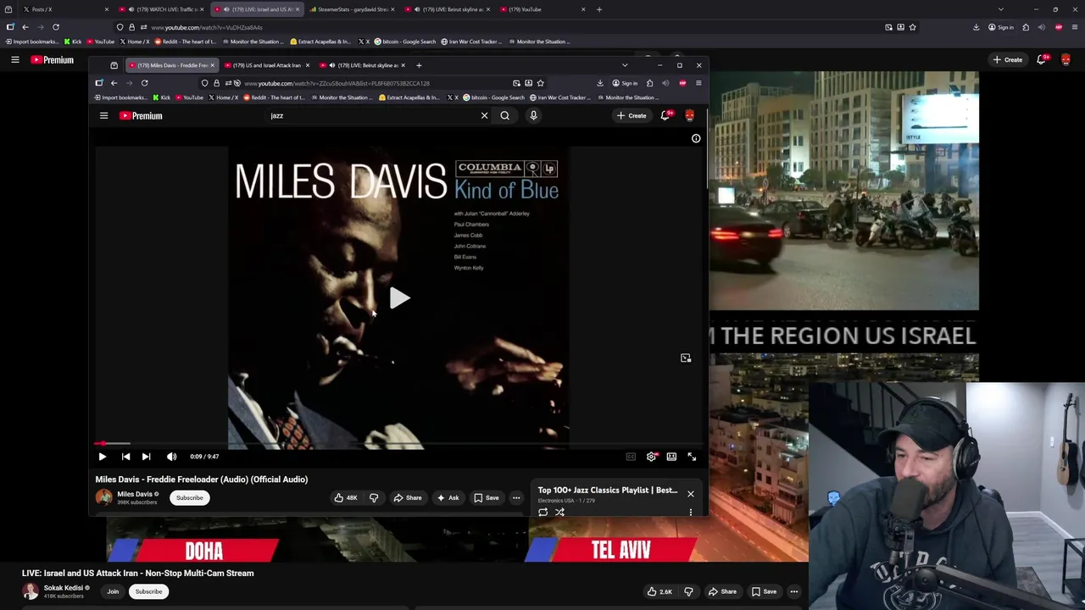Open more actions ellipsis beside the Save button

516,498
